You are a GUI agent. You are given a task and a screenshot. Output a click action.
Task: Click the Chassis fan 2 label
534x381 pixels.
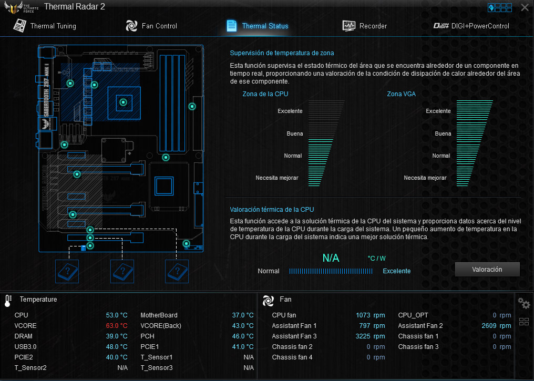click(292, 347)
